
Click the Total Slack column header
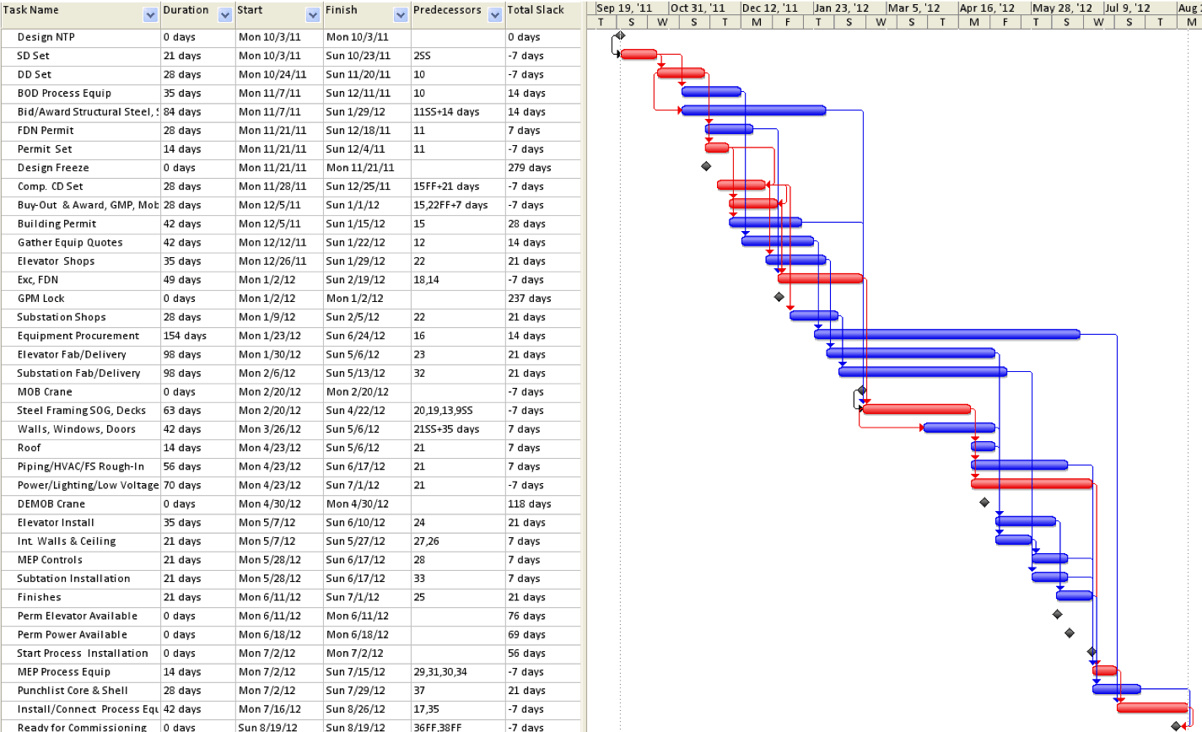(x=535, y=9)
